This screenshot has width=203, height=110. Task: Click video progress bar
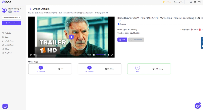[60, 55]
